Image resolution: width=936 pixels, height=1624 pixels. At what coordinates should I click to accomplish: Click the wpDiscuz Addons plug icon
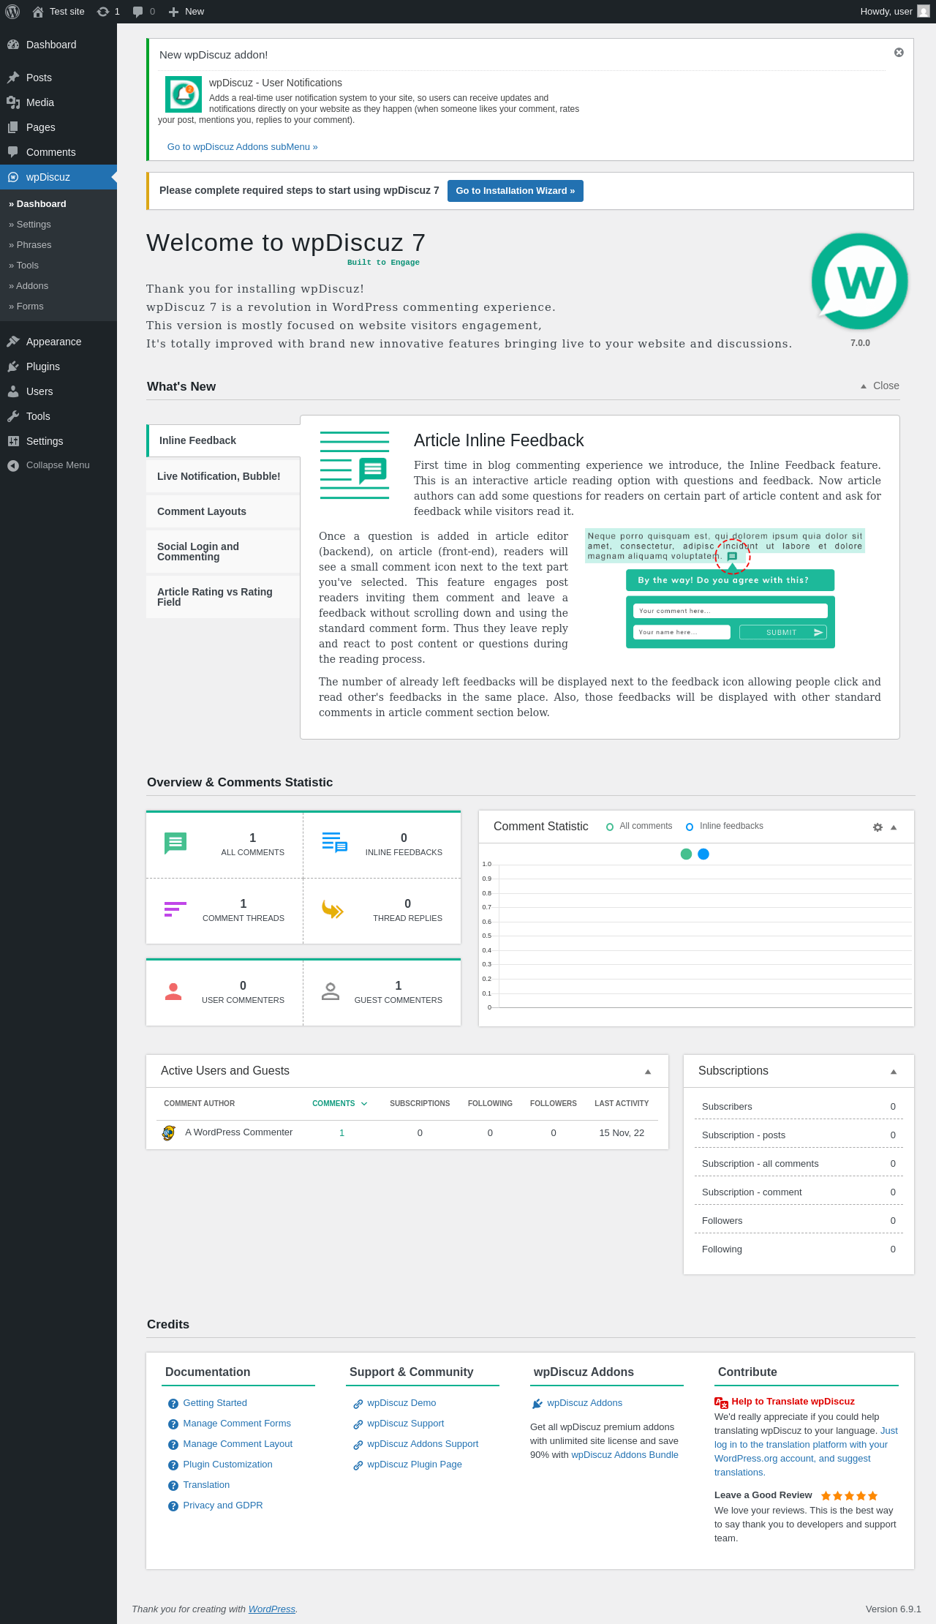(537, 1404)
